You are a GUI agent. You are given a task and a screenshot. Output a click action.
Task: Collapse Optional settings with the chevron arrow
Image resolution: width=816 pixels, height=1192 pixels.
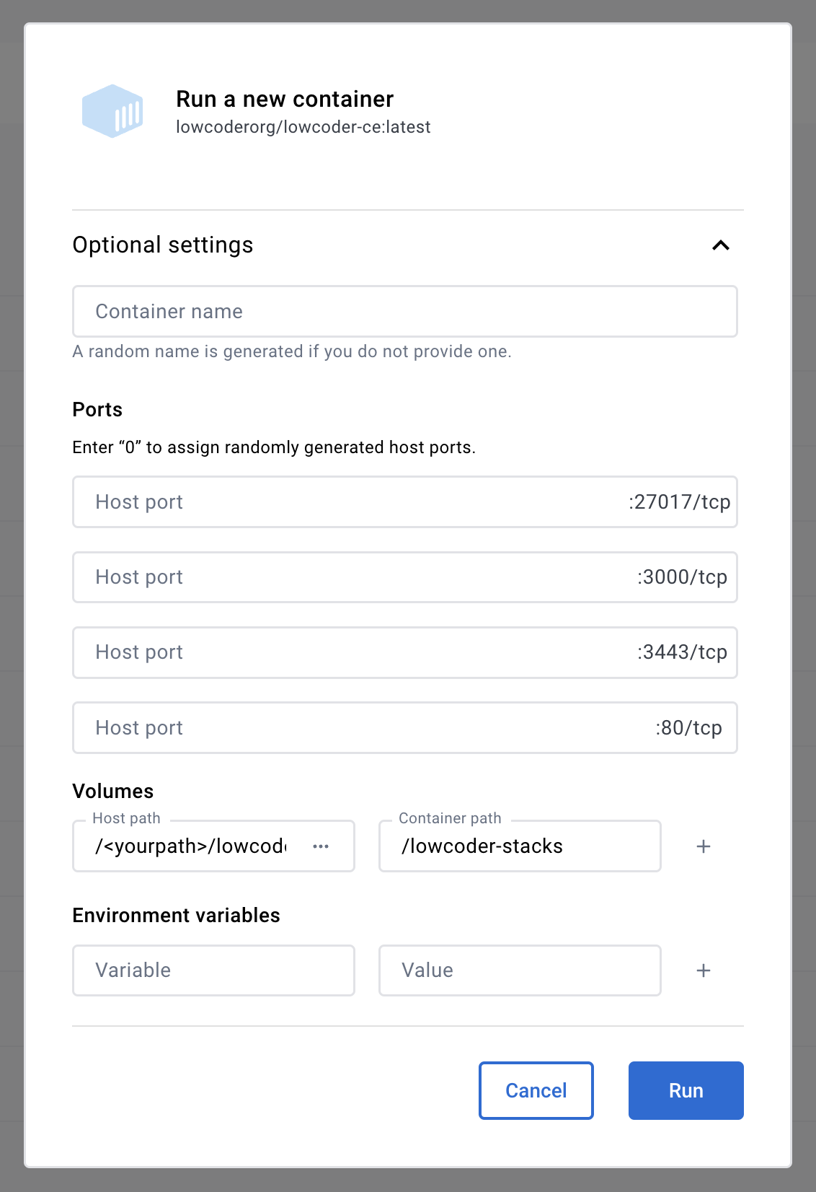720,245
